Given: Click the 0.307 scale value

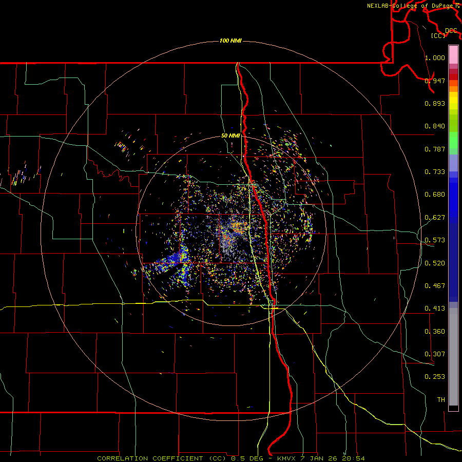Looking at the screenshot, I should click(435, 354).
